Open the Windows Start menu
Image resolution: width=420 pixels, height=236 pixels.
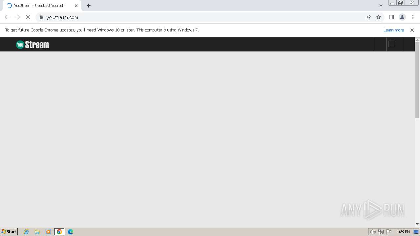tap(9, 231)
